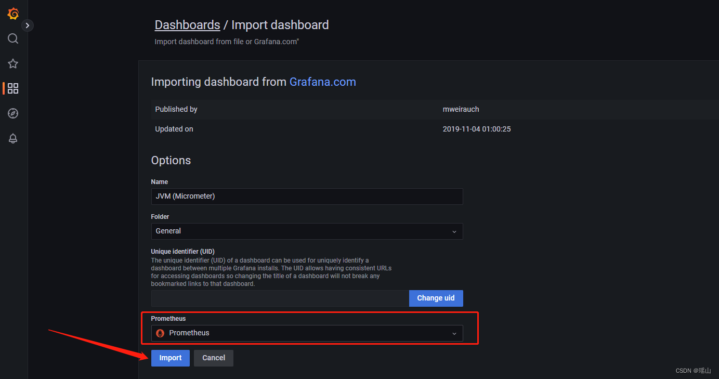
Task: Open the Folder dropdown set to General
Action: click(x=307, y=231)
